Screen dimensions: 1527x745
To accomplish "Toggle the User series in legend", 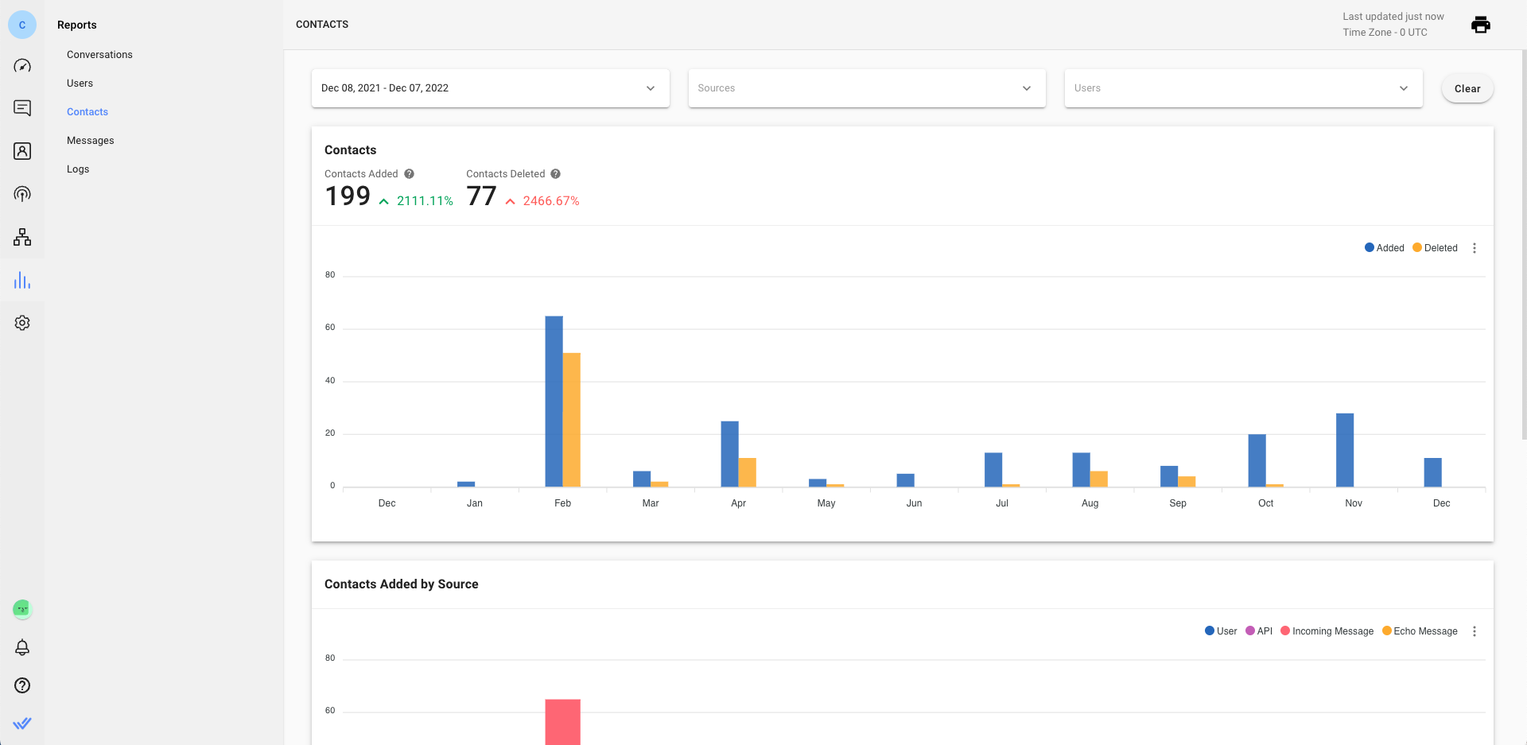I will (1221, 631).
